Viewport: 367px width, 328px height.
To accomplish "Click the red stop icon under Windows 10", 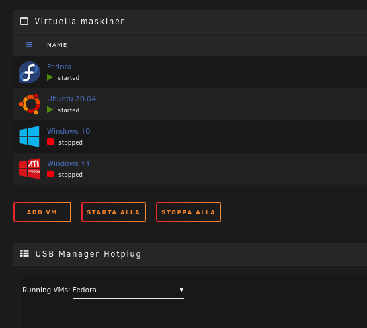I will click(50, 142).
